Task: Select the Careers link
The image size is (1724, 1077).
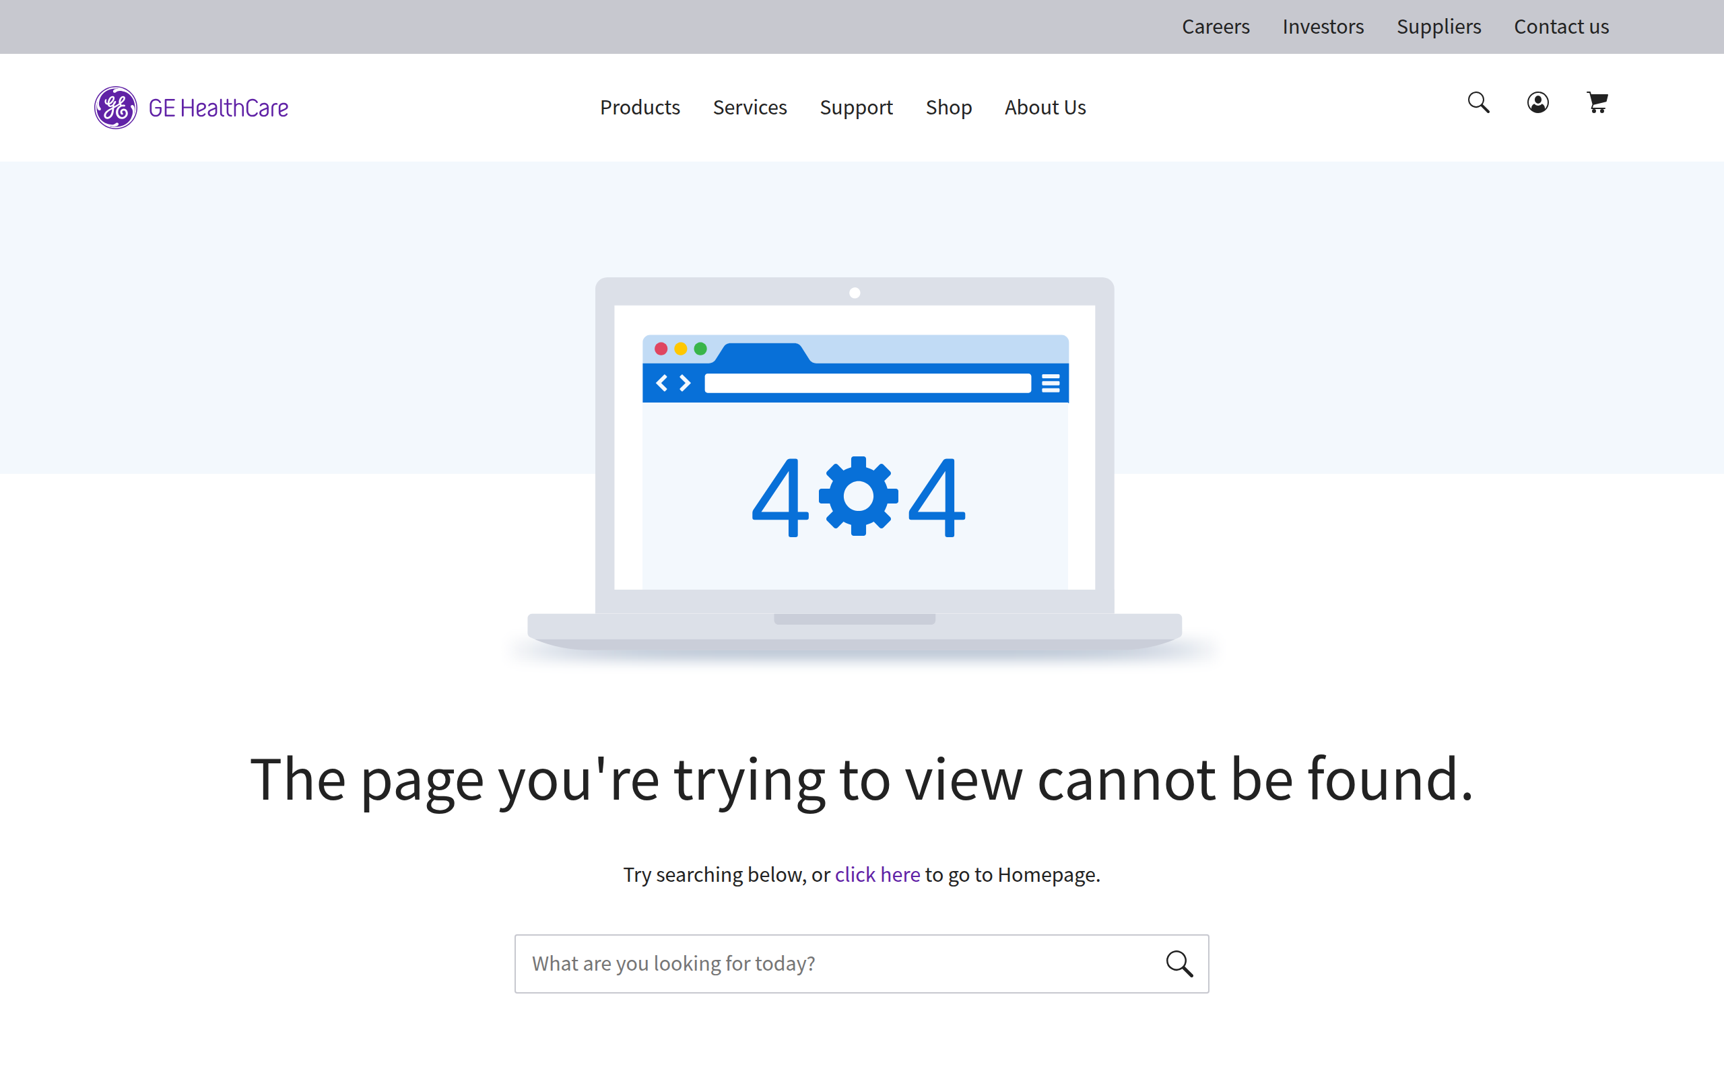Action: [x=1216, y=26]
